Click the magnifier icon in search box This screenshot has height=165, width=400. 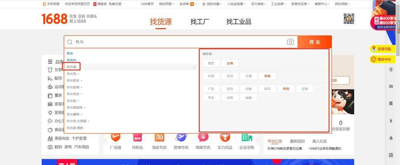[x=70, y=42]
